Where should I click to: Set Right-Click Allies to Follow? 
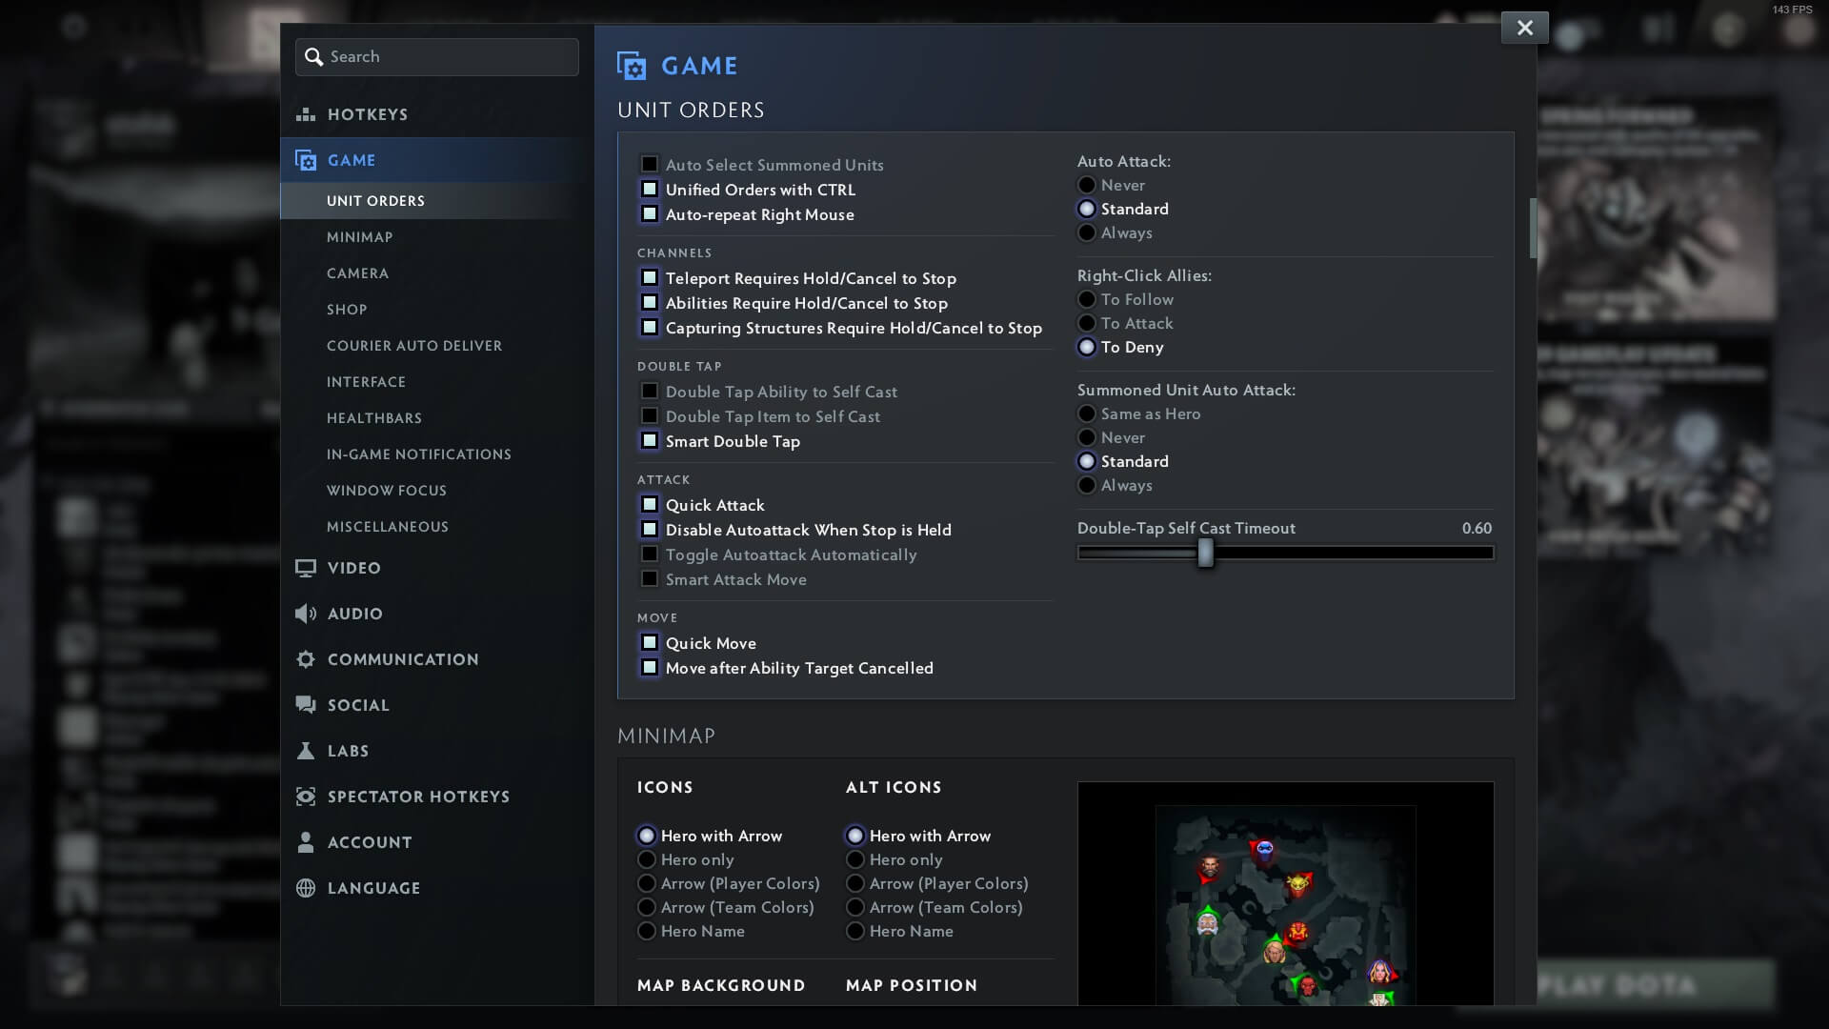(1087, 299)
